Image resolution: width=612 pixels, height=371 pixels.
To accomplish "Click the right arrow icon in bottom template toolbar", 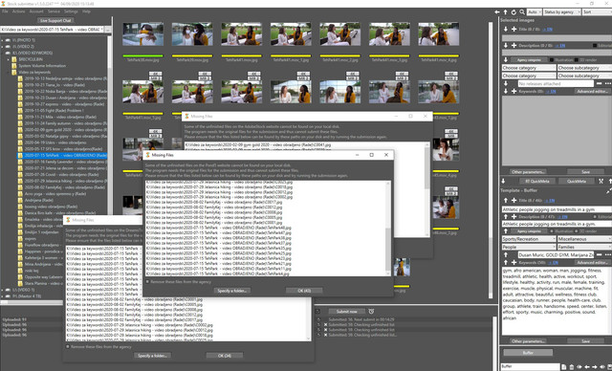I will [x=595, y=367].
